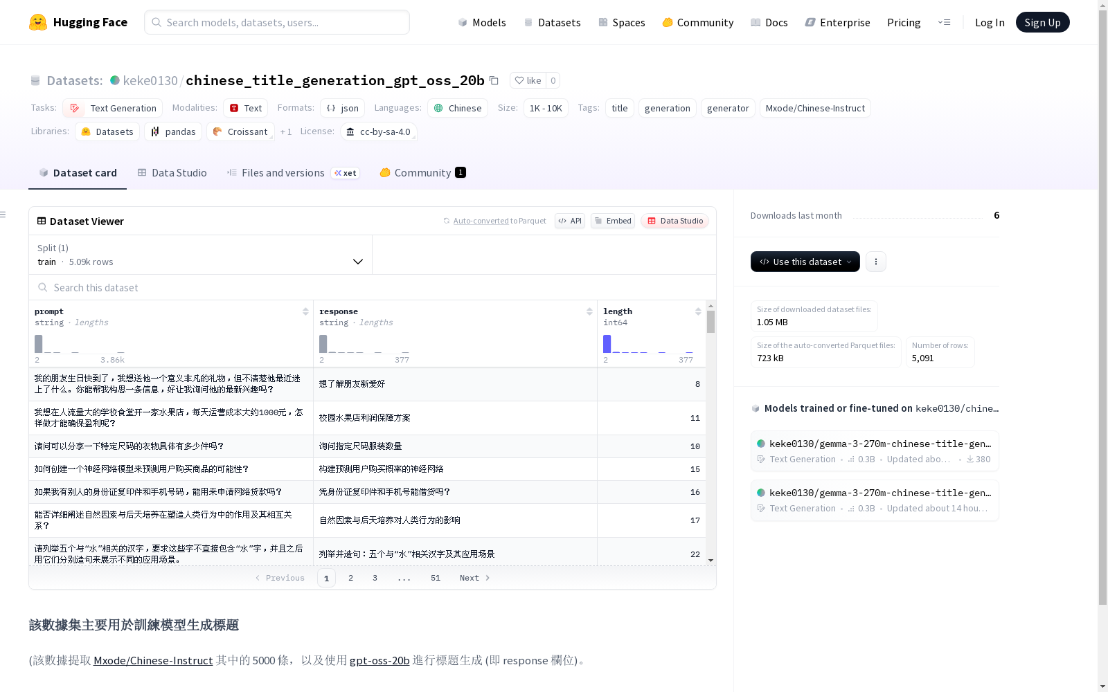Sort by the response column
Screen dimensions: 1108x692
[x=589, y=311]
